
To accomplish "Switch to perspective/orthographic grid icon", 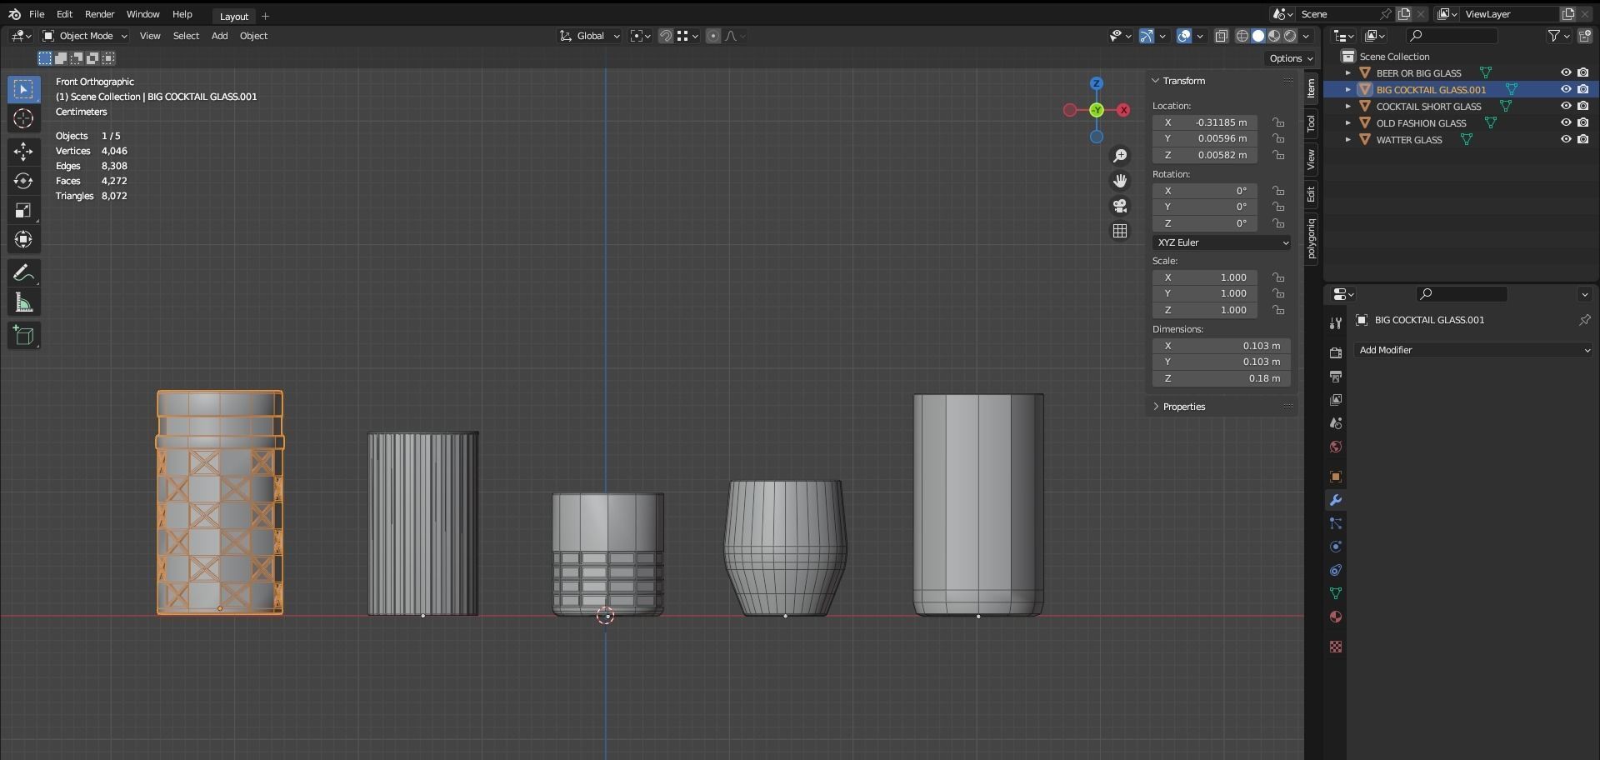I will click(1120, 231).
